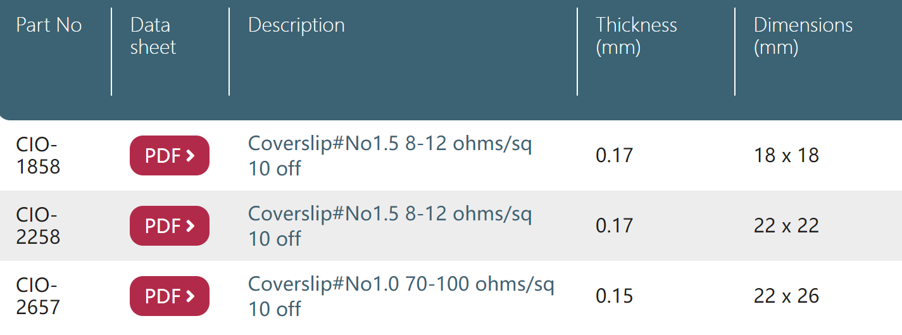Click the 22 x 26 dimensions cell
This screenshot has height=335, width=902.
point(786,296)
